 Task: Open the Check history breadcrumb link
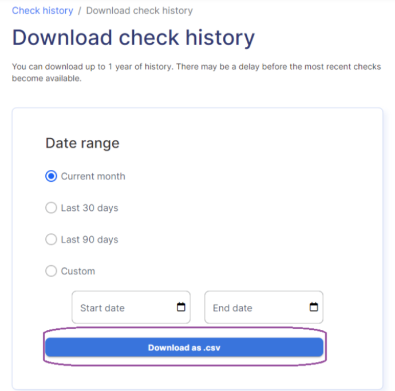click(x=42, y=10)
